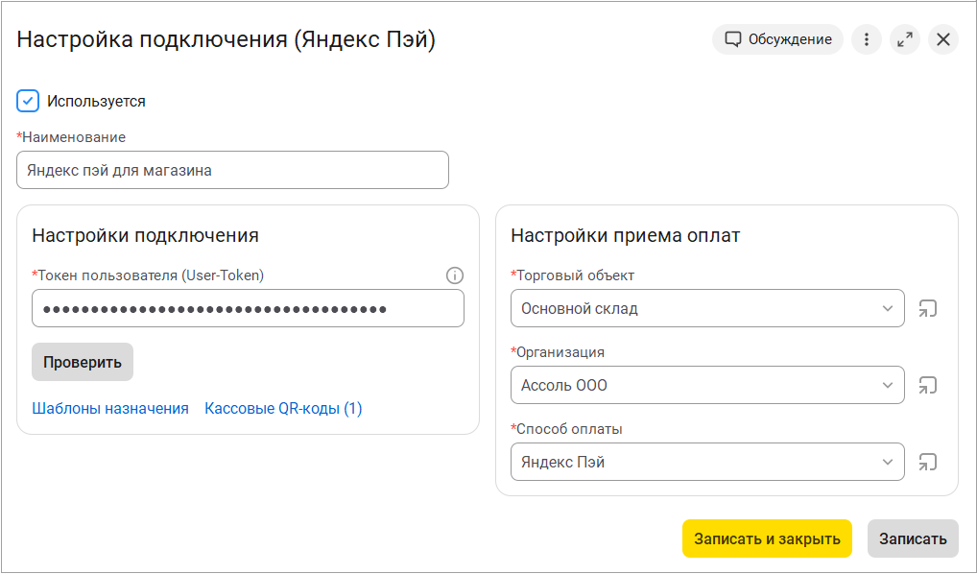Viewport: 977px width, 574px height.
Task: Click the Наименование input field
Action: point(232,170)
